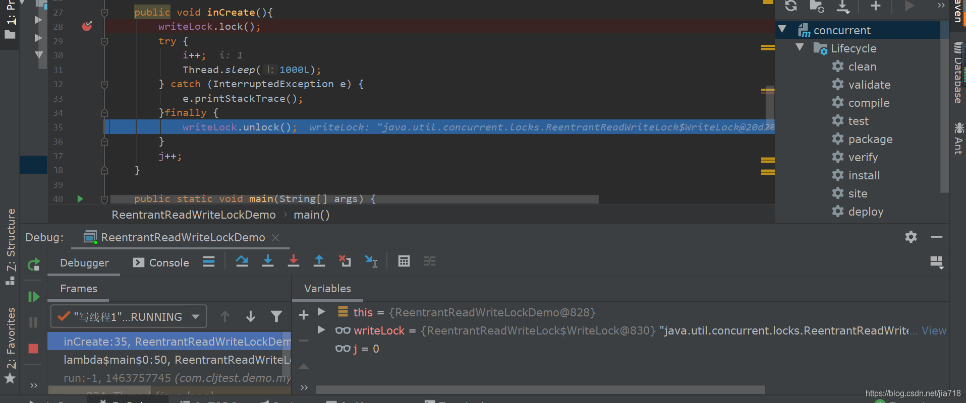
Task: Open the Structure tool window
Action: [x=11, y=247]
